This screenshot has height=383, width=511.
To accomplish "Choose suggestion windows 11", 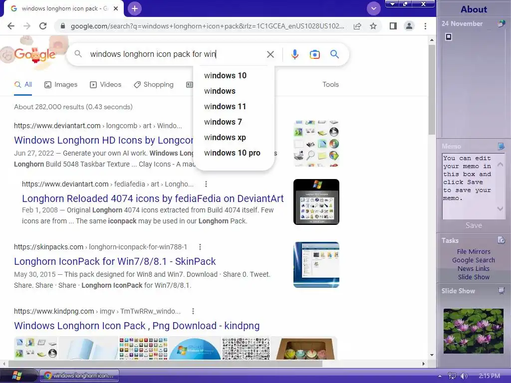I will click(225, 107).
